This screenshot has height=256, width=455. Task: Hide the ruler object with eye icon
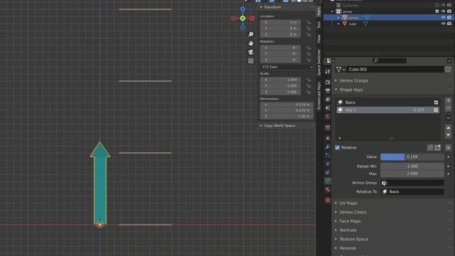(x=443, y=23)
